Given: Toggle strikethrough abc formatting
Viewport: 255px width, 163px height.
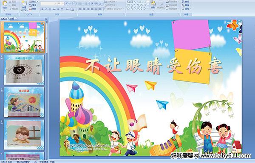Looking at the screenshot, I should pyautogui.click(x=54, y=9).
